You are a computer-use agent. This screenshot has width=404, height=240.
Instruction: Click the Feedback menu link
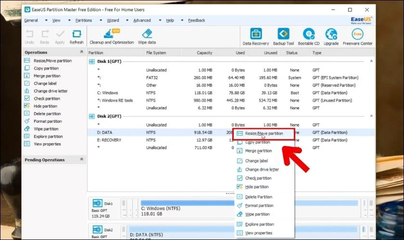coord(197,20)
